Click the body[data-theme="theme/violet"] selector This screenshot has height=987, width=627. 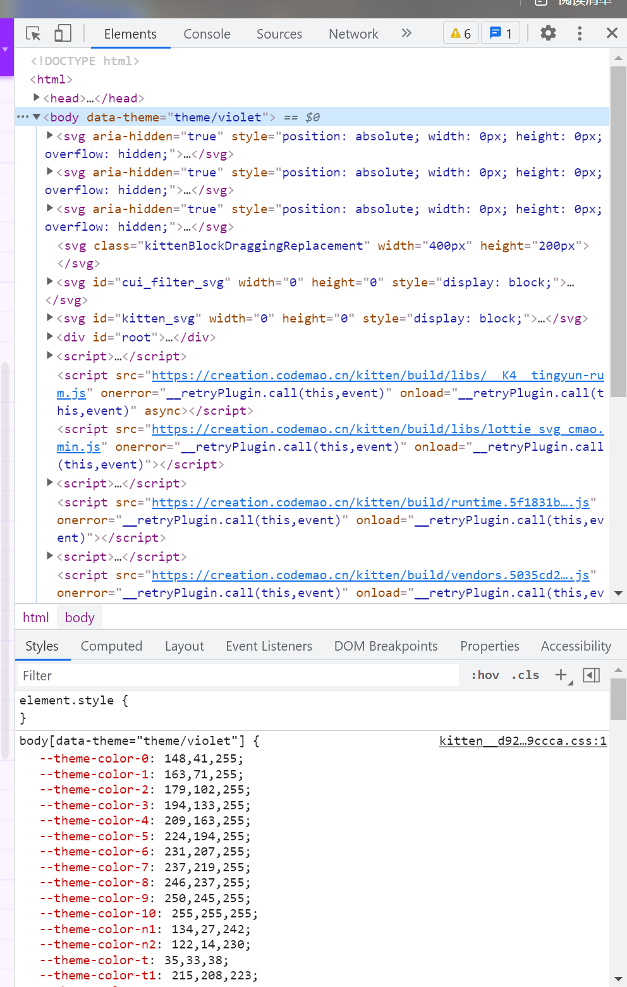coord(132,741)
